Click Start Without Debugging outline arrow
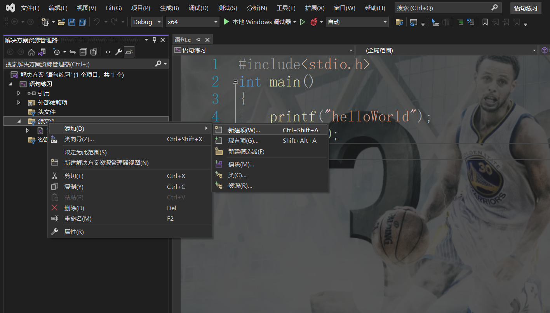 (303, 22)
